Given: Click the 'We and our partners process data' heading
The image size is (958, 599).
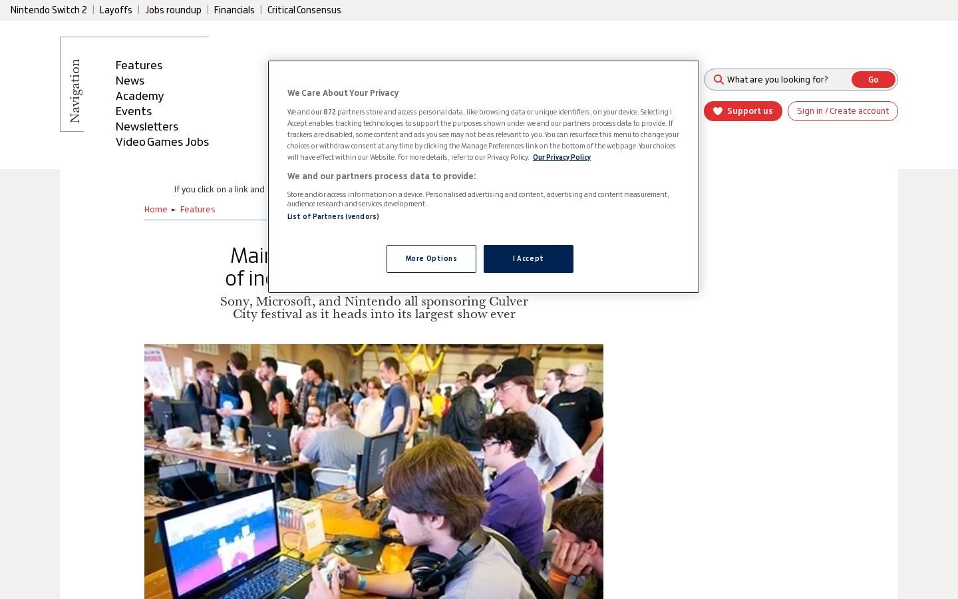Looking at the screenshot, I should coord(382,176).
